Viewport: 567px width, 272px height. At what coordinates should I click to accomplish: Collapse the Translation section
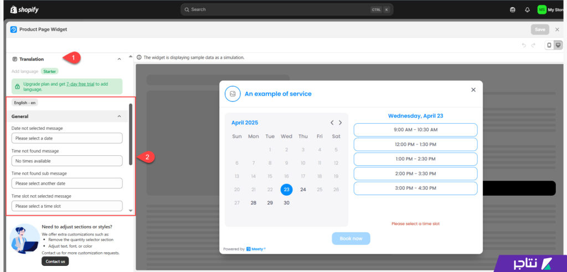[120, 59]
